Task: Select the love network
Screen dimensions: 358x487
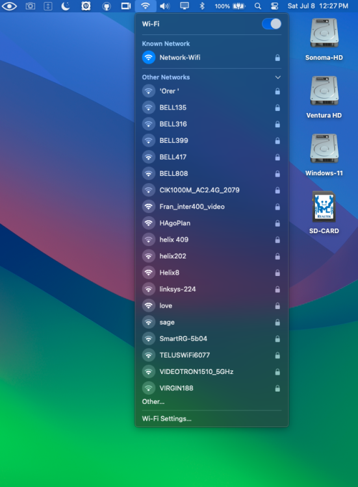Action: coord(212,306)
